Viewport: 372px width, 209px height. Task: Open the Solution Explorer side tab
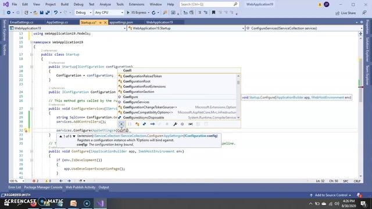click(367, 49)
